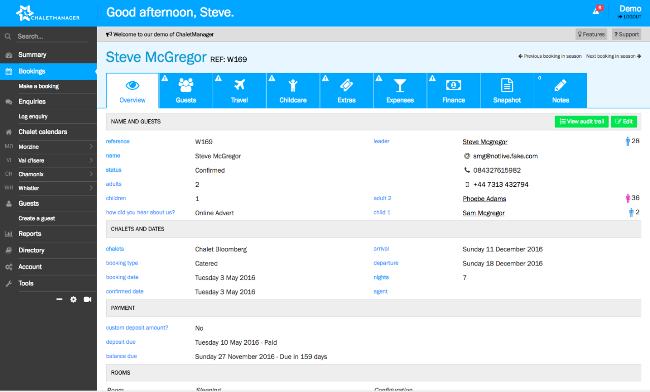Click the video camera icon in sidebar
The image size is (650, 392).
click(x=87, y=300)
